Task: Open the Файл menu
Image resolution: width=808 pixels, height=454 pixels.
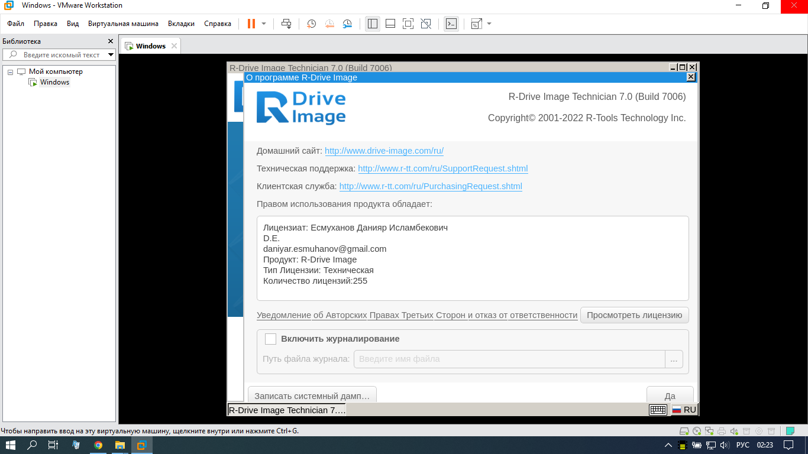Action: tap(15, 24)
